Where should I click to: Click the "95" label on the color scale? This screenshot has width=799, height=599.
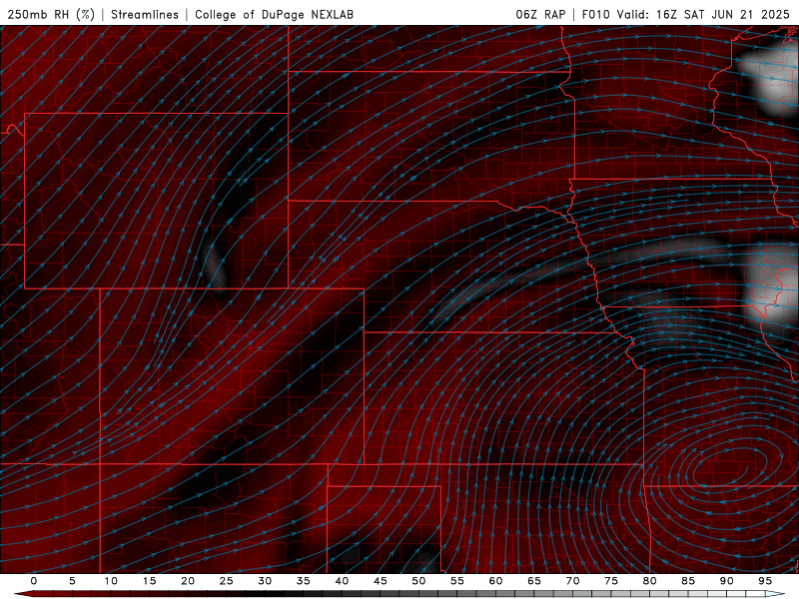coord(765,581)
